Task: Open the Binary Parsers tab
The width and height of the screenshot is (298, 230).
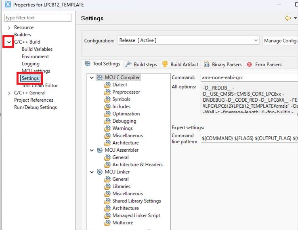Action: click(222, 65)
